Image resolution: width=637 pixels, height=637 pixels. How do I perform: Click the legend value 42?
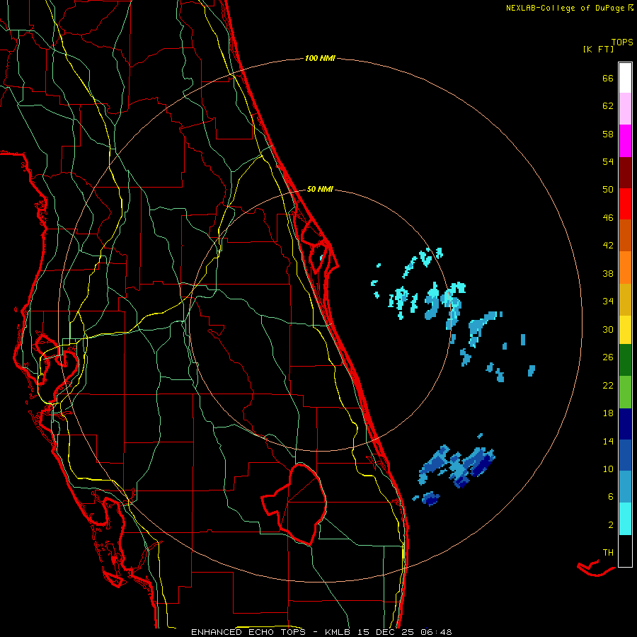608,246
